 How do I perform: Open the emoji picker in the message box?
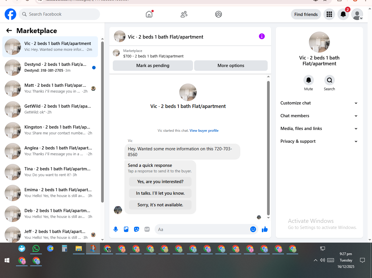coord(253,229)
